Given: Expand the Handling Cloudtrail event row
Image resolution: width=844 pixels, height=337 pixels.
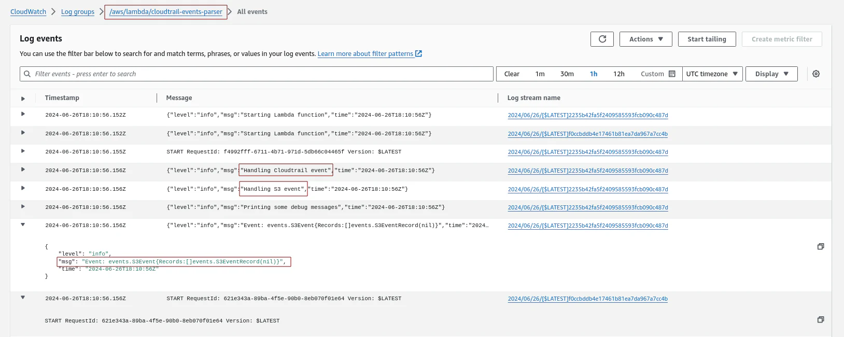Looking at the screenshot, I should 23,170.
